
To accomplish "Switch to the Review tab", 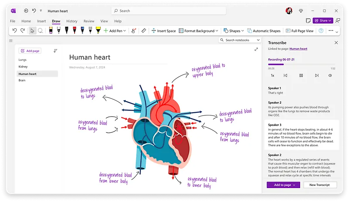I will 89,21.
